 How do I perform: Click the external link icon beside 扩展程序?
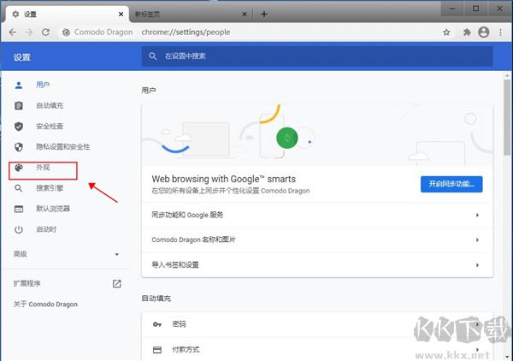[117, 283]
